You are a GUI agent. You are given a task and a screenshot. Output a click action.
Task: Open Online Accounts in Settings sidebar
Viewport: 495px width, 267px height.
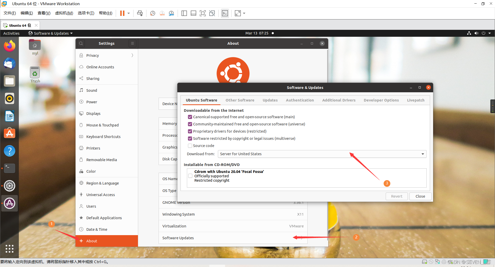coord(107,67)
